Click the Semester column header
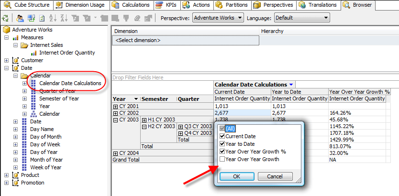 (x=158, y=99)
